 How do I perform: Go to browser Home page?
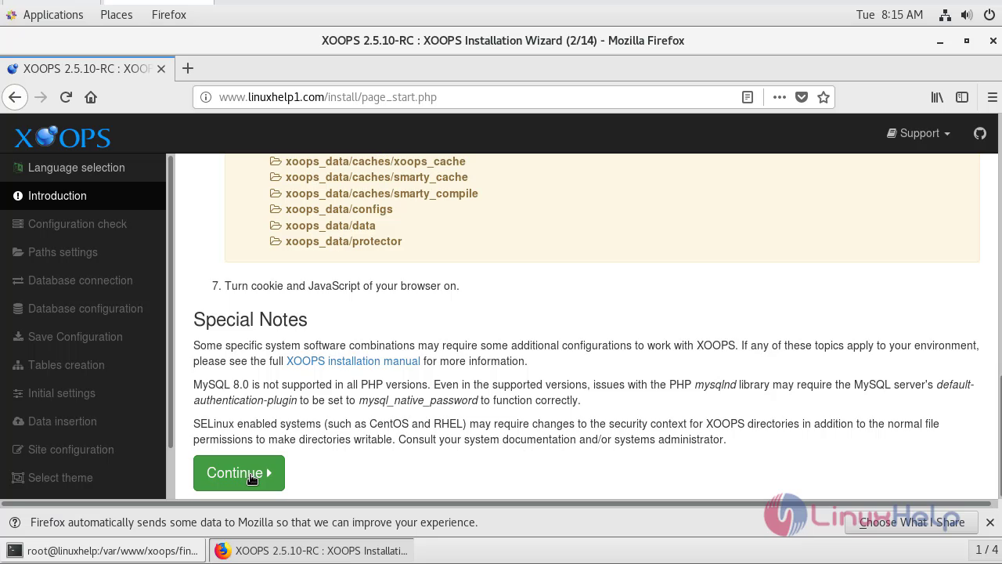(91, 97)
